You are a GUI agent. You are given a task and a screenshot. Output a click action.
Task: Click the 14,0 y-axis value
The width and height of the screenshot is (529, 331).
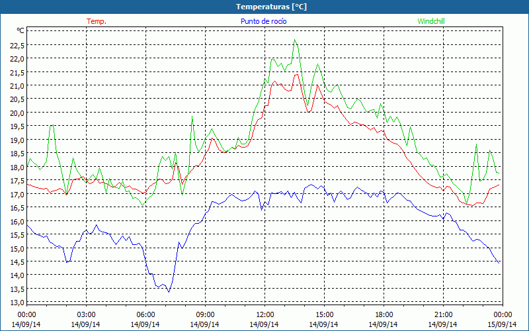[x=18, y=275]
